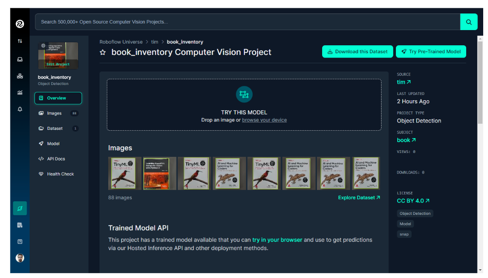Click the Roboflow logo icon
This screenshot has width=488, height=278.
[x=20, y=24]
